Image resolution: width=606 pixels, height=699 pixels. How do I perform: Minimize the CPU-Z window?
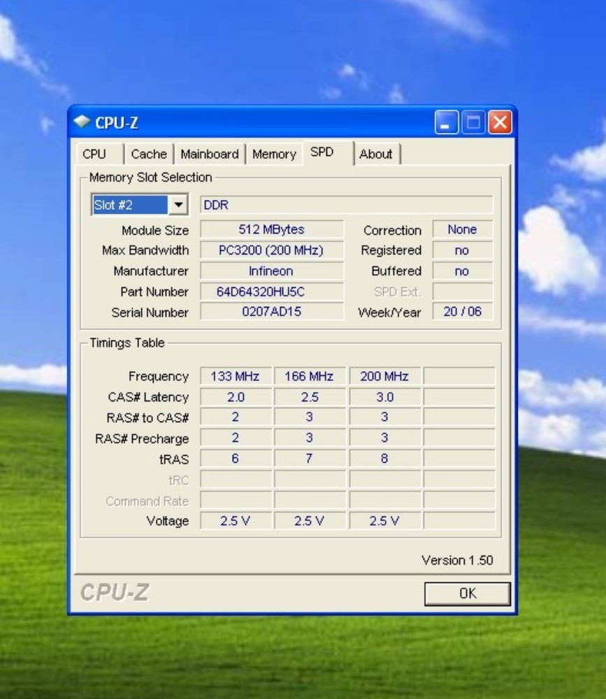click(447, 122)
